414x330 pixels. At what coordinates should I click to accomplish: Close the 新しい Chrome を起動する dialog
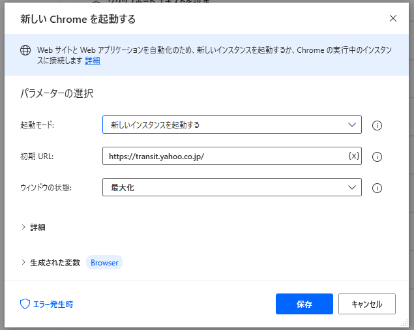pyautogui.click(x=393, y=18)
